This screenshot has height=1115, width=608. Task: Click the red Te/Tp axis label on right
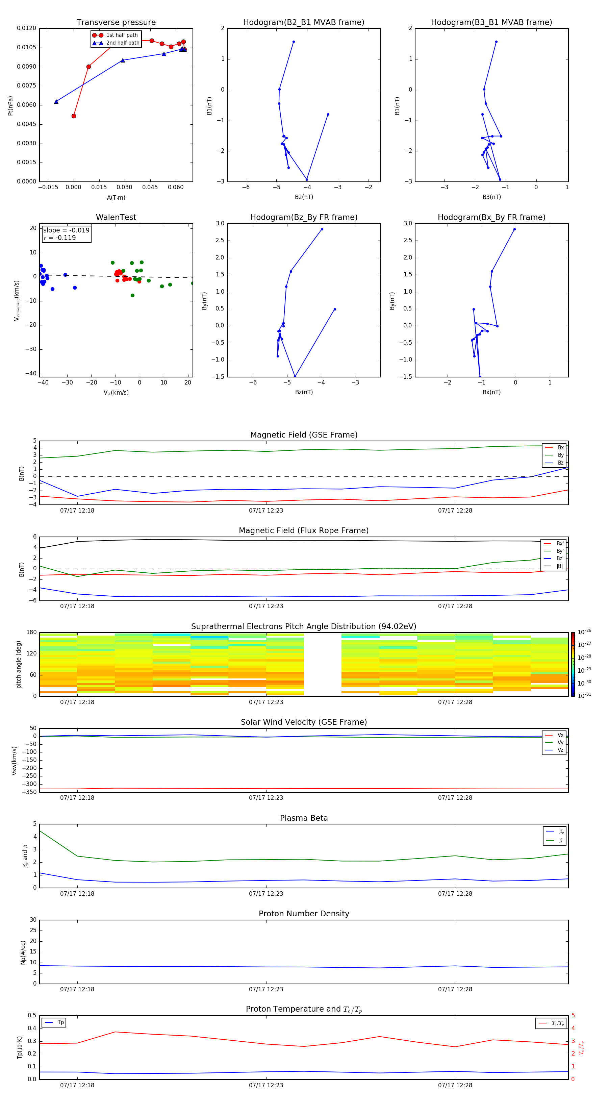581,1047
